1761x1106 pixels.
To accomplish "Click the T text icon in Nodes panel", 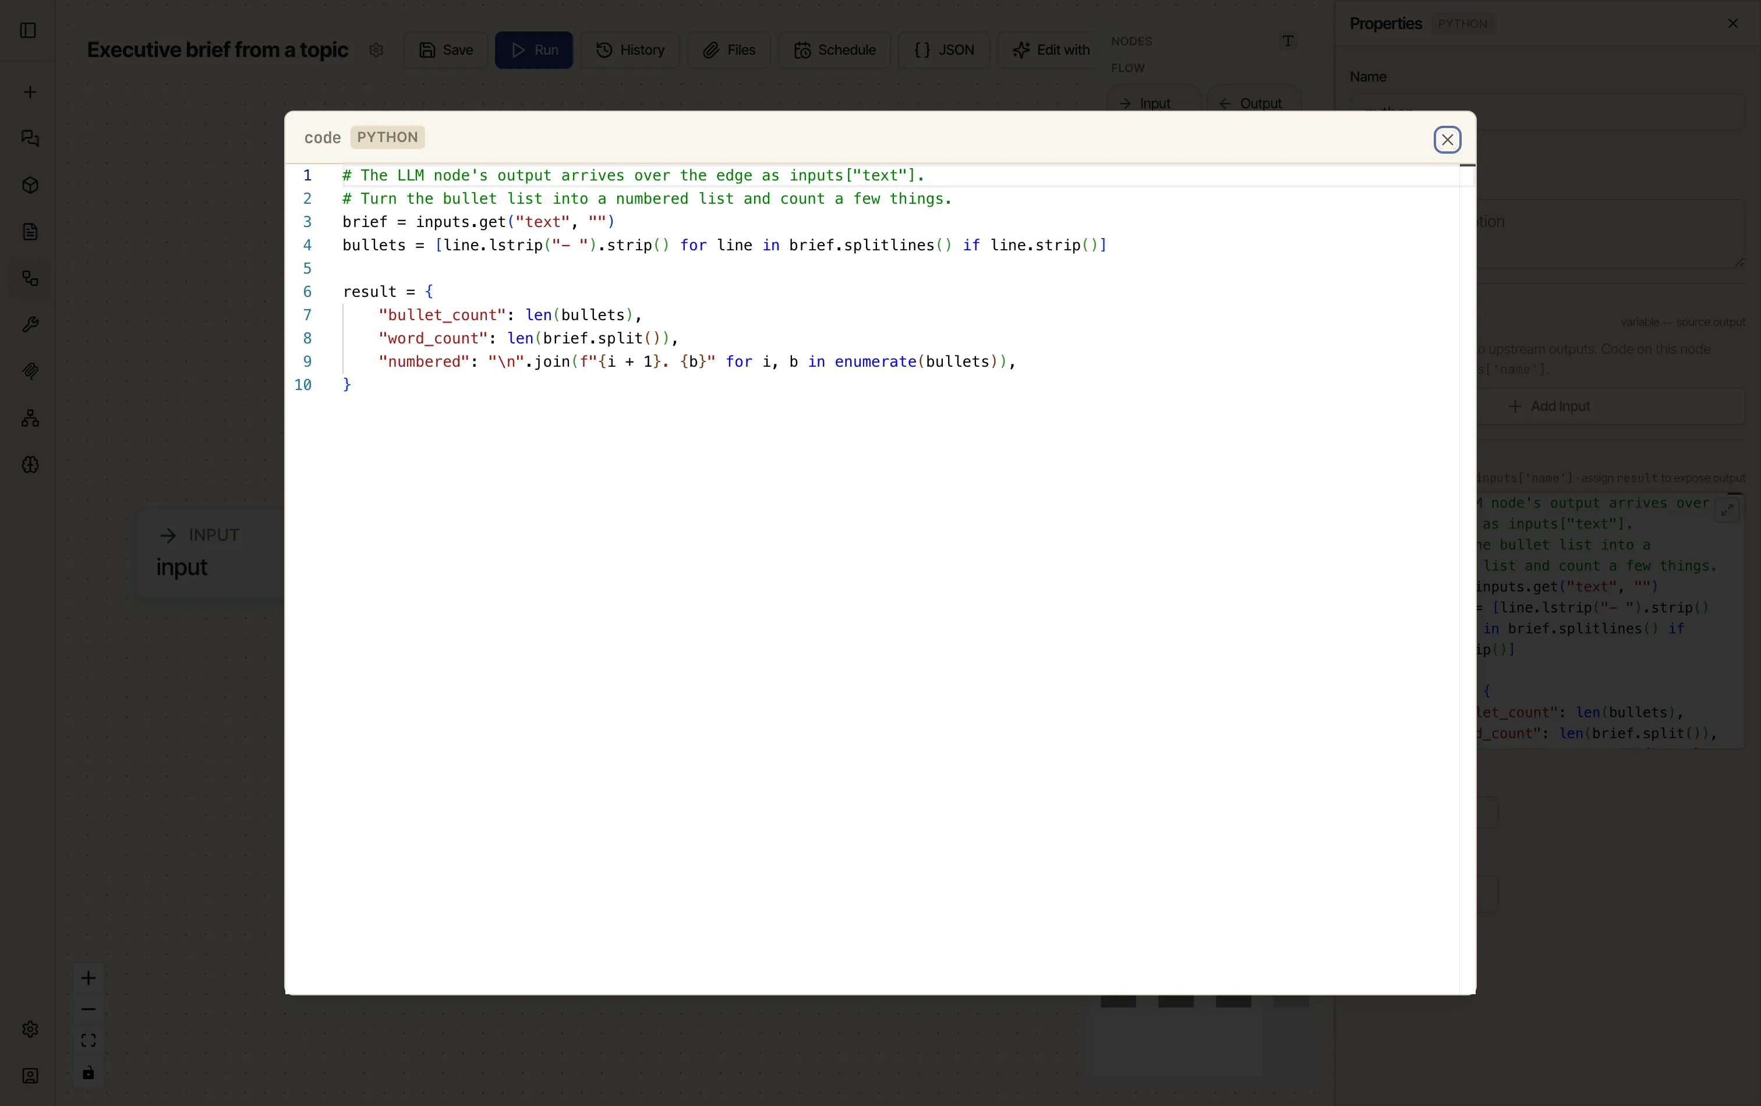I will (1288, 41).
